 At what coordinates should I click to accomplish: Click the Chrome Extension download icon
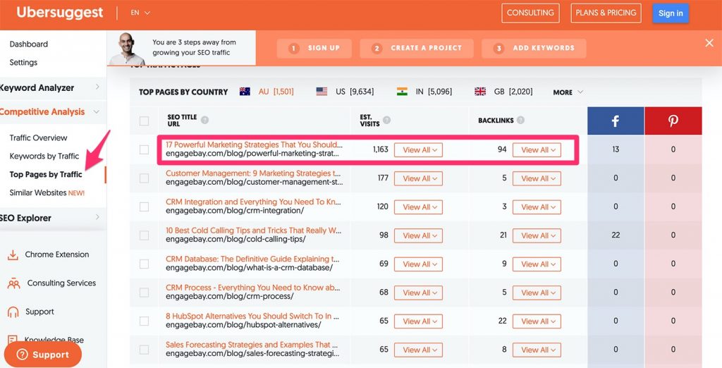pyautogui.click(x=13, y=254)
